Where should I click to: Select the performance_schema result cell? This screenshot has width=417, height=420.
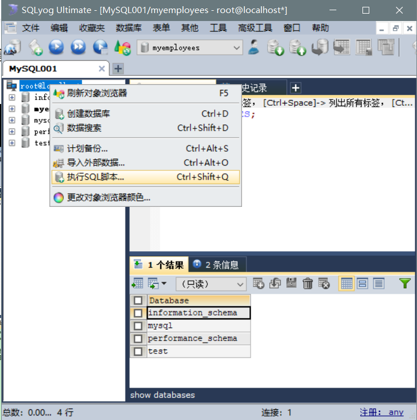point(199,339)
